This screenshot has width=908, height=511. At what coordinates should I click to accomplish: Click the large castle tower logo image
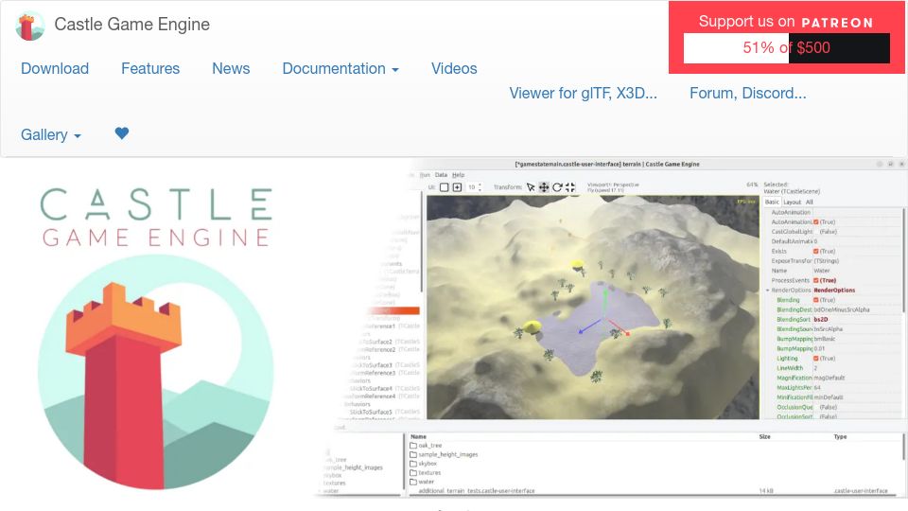point(156,373)
